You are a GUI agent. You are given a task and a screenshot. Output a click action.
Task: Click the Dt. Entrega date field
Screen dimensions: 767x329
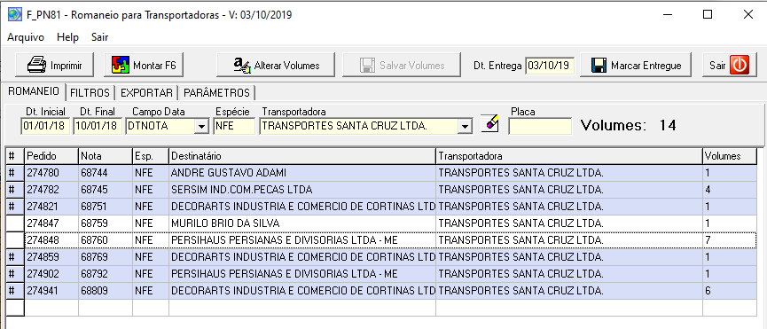click(550, 66)
